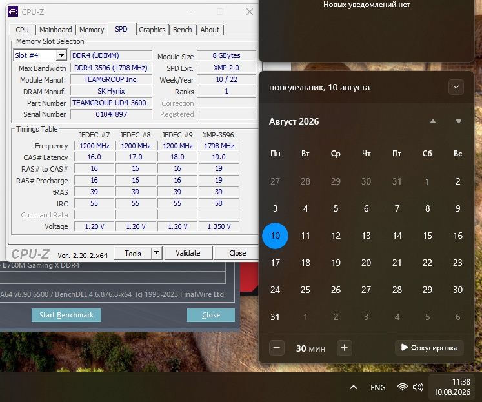The height and width of the screenshot is (402, 482).
Task: Click the Новых уведомлений нет notification text
Action: point(367,5)
